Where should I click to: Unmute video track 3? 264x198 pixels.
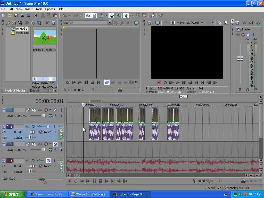(x=55, y=144)
